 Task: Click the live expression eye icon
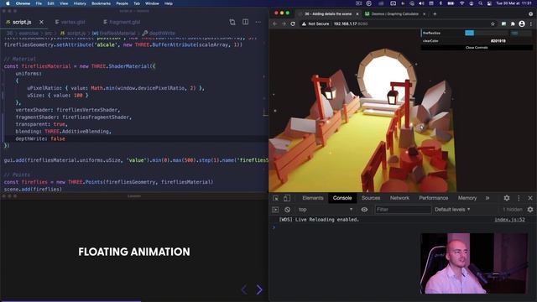point(364,209)
